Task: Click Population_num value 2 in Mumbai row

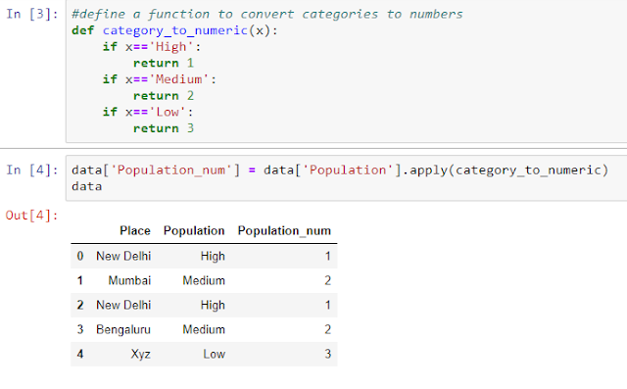Action: pyautogui.click(x=328, y=280)
